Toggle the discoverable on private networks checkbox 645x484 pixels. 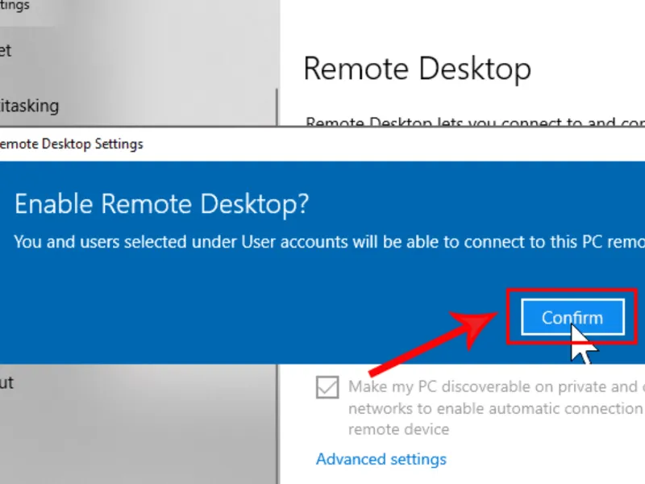point(327,388)
